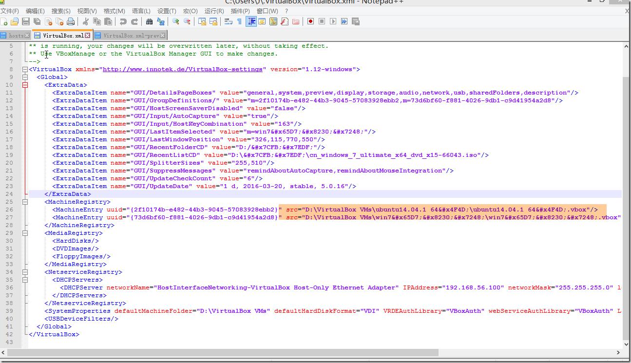The image size is (631, 363).
Task: Open the 运行(R) menu
Action: [x=214, y=11]
